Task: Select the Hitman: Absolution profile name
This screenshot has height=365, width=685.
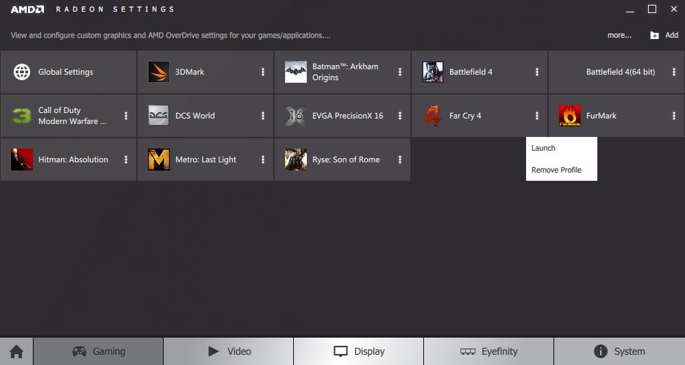Action: (x=73, y=160)
